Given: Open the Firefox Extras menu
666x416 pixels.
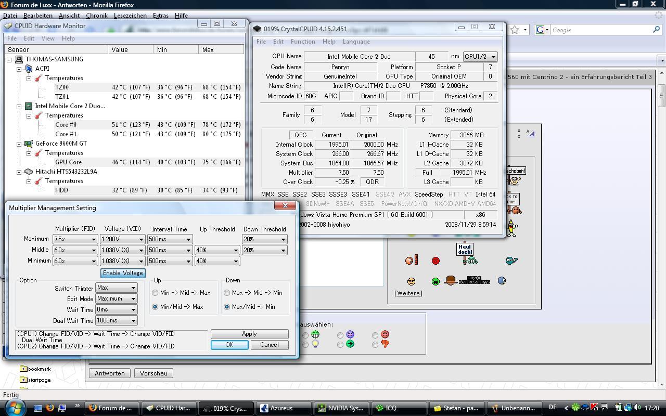Looking at the screenshot, I should [x=161, y=16].
